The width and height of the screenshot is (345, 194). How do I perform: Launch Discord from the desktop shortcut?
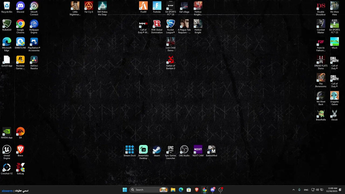coord(20,8)
